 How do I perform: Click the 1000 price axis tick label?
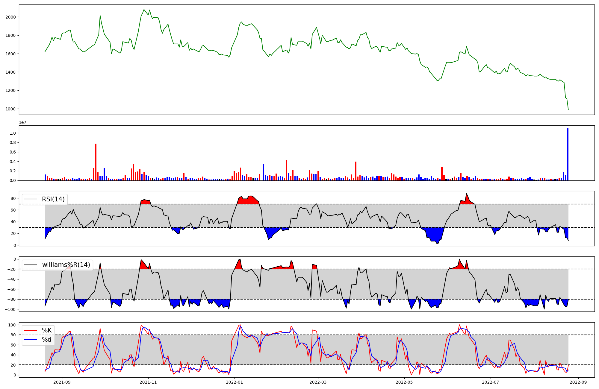click(x=10, y=109)
